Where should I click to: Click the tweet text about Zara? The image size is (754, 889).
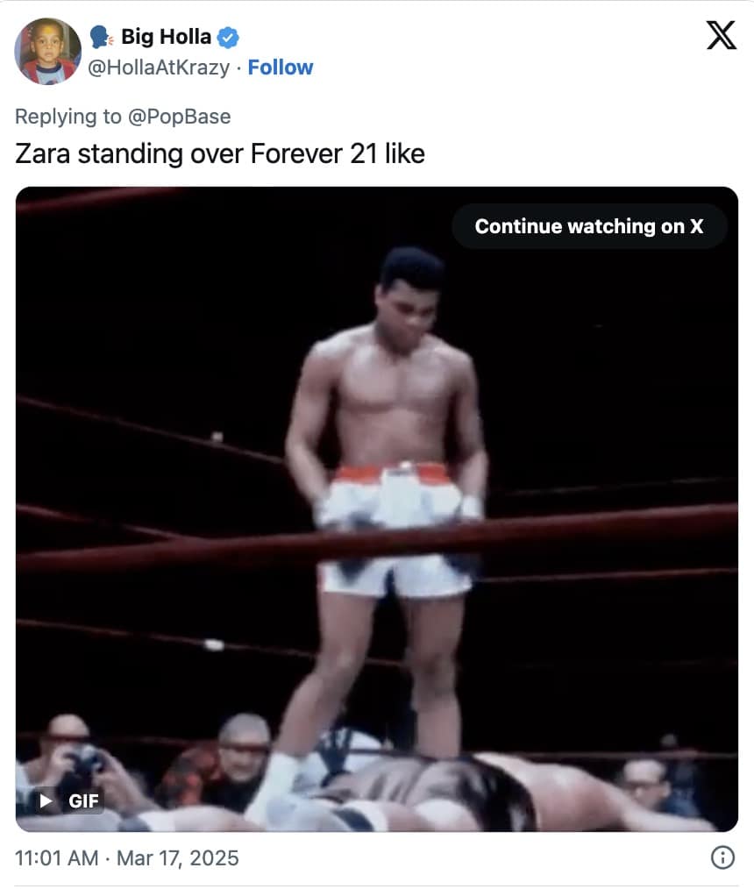tap(220, 153)
